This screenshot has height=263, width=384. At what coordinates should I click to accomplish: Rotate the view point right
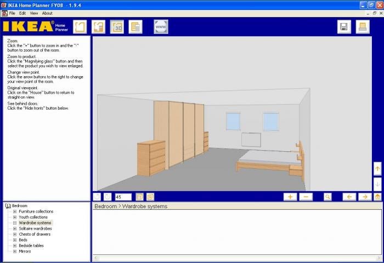pyautogui.click(x=365, y=197)
